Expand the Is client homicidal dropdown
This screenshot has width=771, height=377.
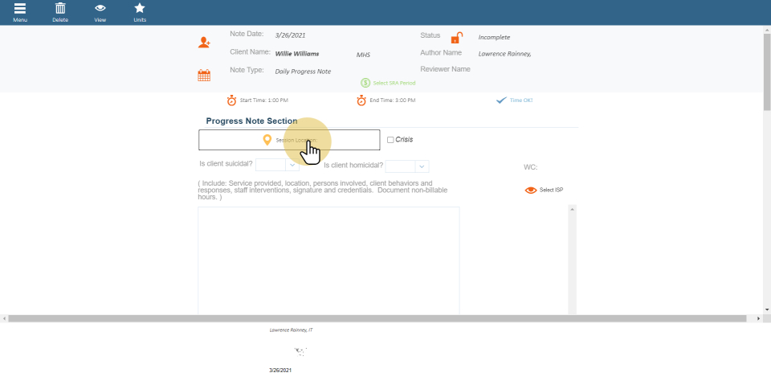(422, 166)
